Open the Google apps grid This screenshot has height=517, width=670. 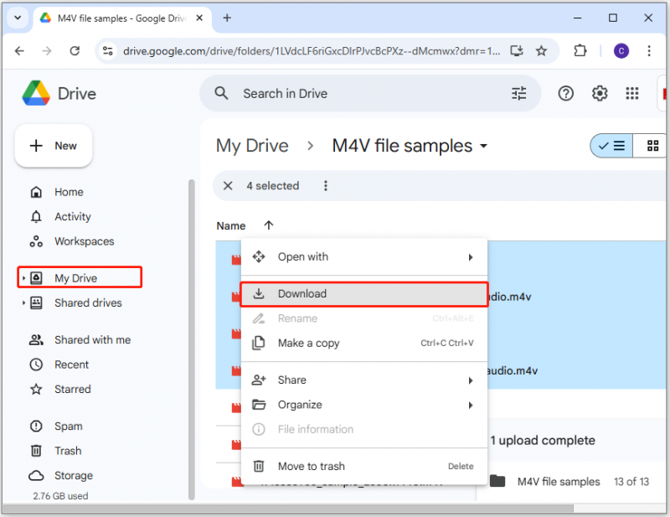632,93
